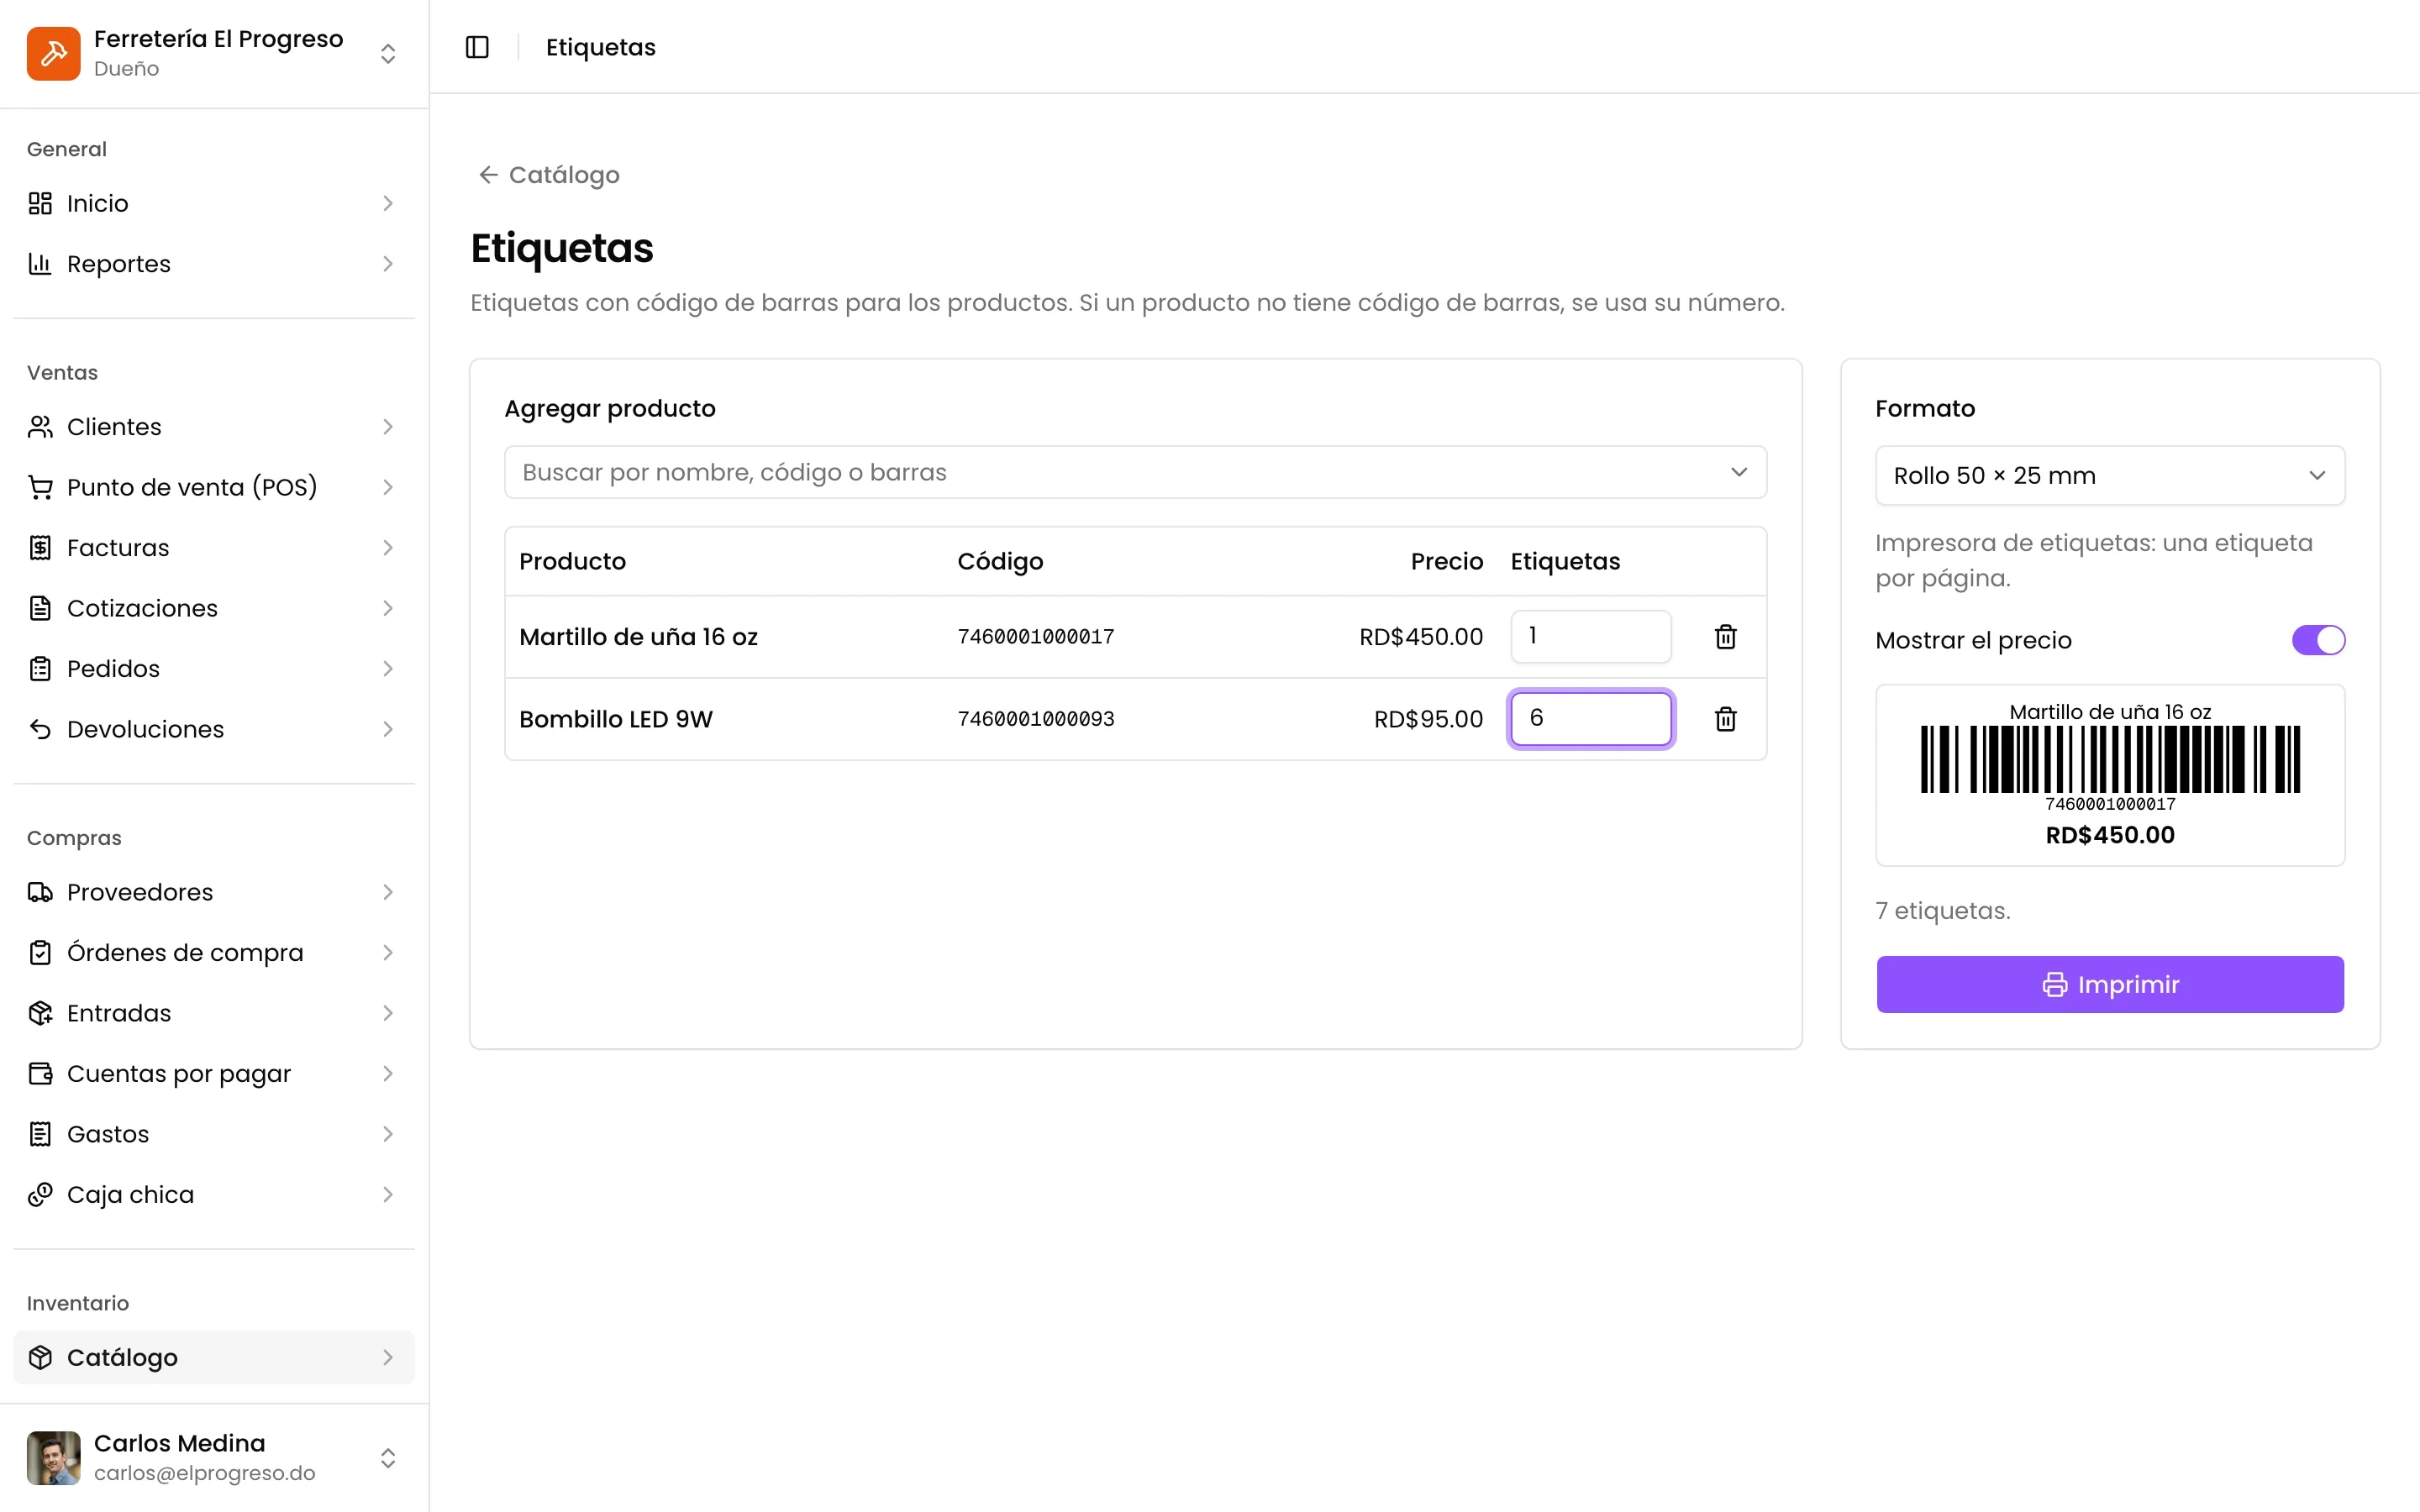Viewport: 2420px width, 1512px height.
Task: Click the Cuentas por pagar wallet icon
Action: tap(40, 1074)
